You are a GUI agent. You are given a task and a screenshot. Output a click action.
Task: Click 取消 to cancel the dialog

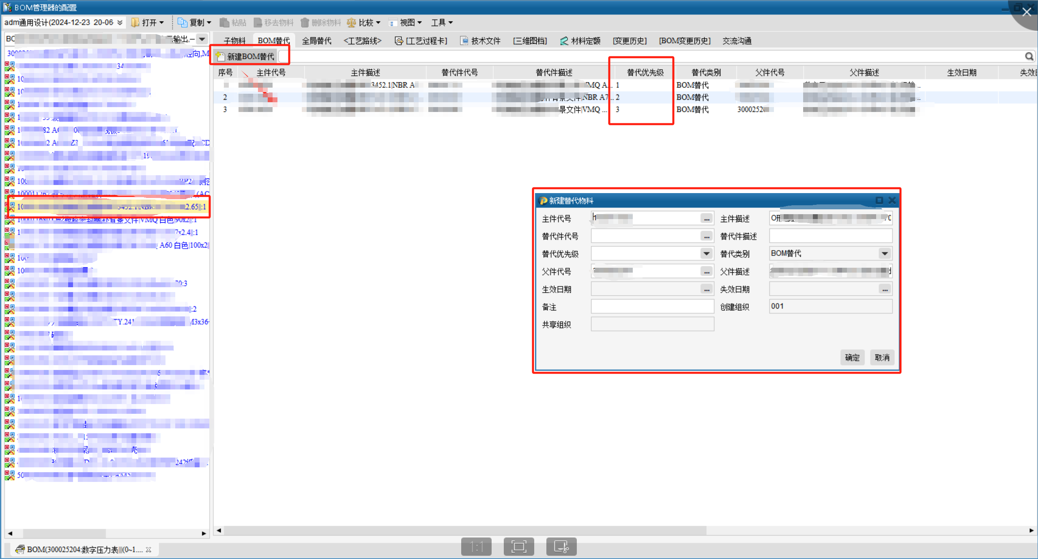[x=882, y=358]
